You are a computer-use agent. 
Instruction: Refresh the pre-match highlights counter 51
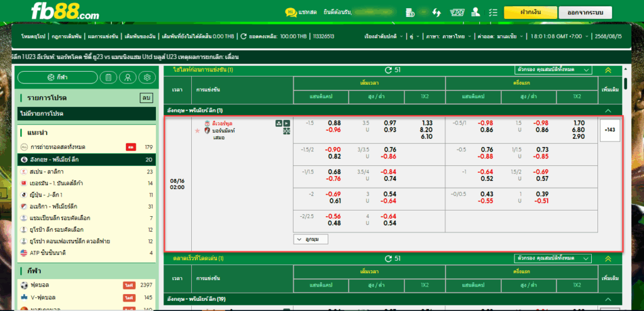coord(388,70)
